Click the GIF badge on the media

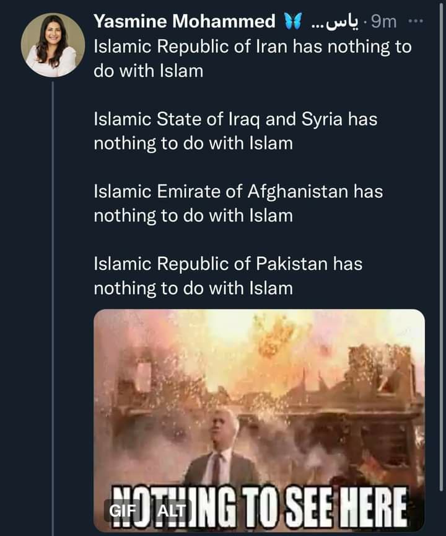tap(122, 510)
